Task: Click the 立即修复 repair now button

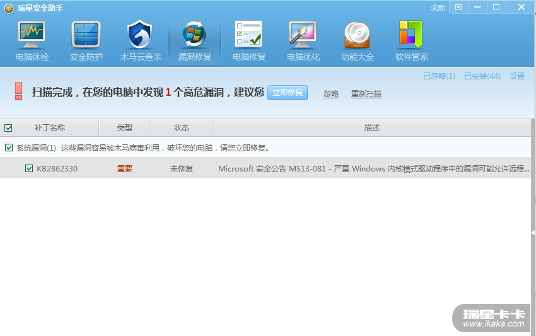Action: click(x=288, y=92)
